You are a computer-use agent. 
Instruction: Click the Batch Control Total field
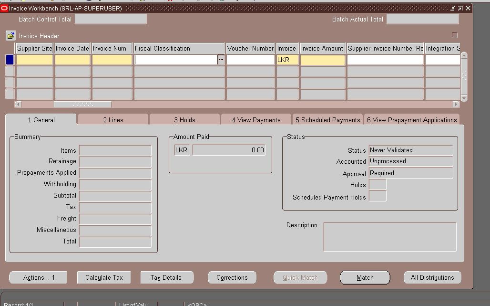[x=111, y=19]
